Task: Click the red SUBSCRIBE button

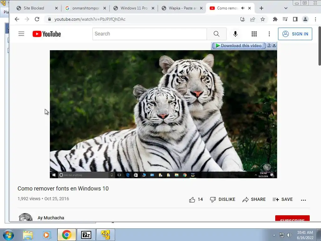Action: 292,218
